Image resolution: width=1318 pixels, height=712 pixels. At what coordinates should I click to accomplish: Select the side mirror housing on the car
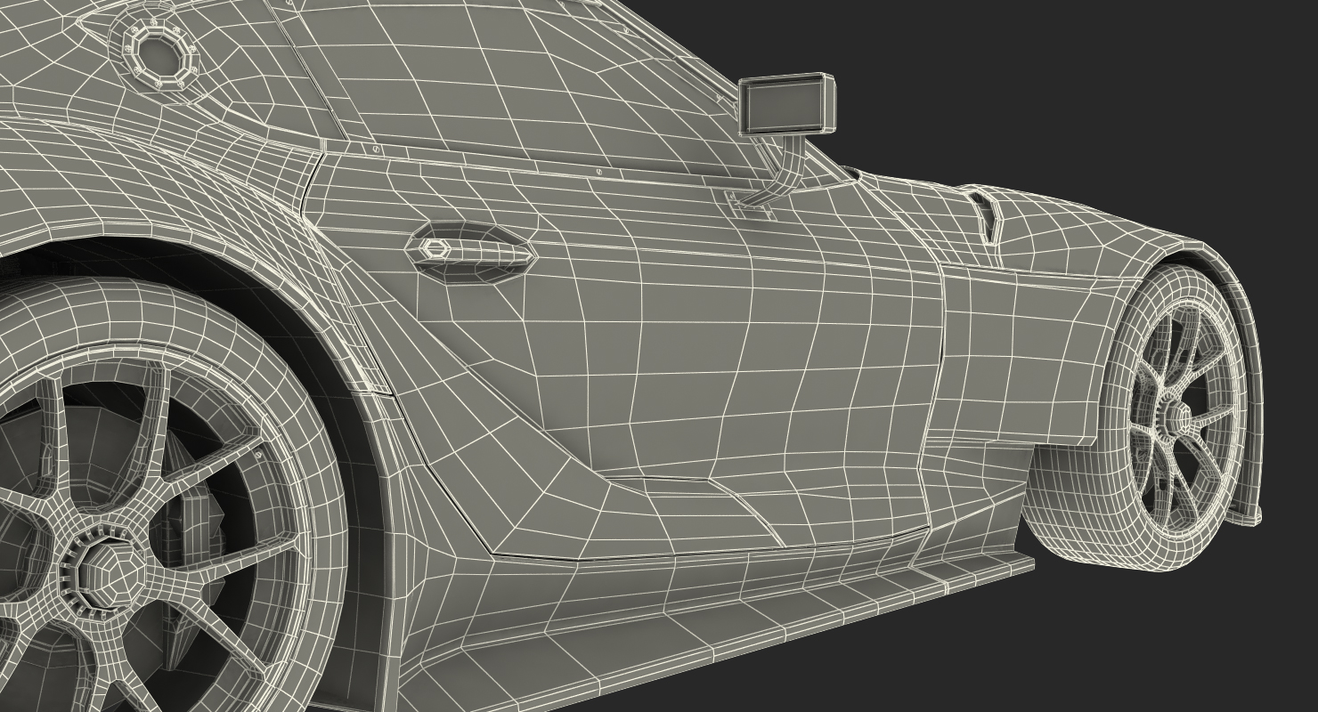pyautogui.click(x=787, y=105)
